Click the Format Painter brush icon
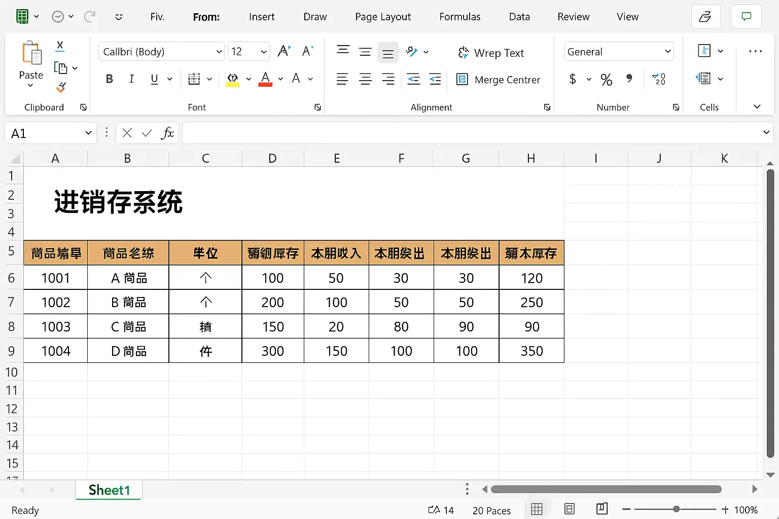 click(61, 88)
